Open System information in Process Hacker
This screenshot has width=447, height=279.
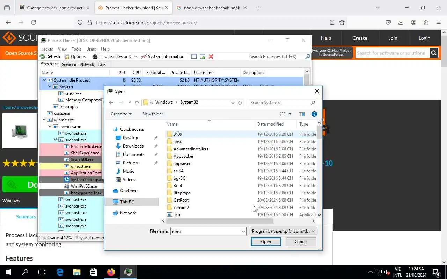point(163,56)
